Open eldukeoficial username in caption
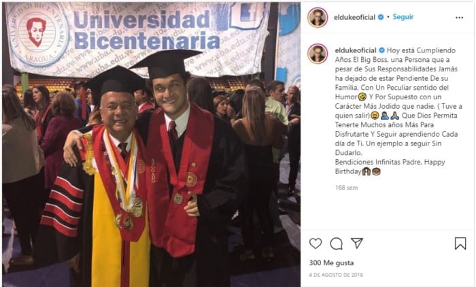476x287 pixels. tap(356, 50)
